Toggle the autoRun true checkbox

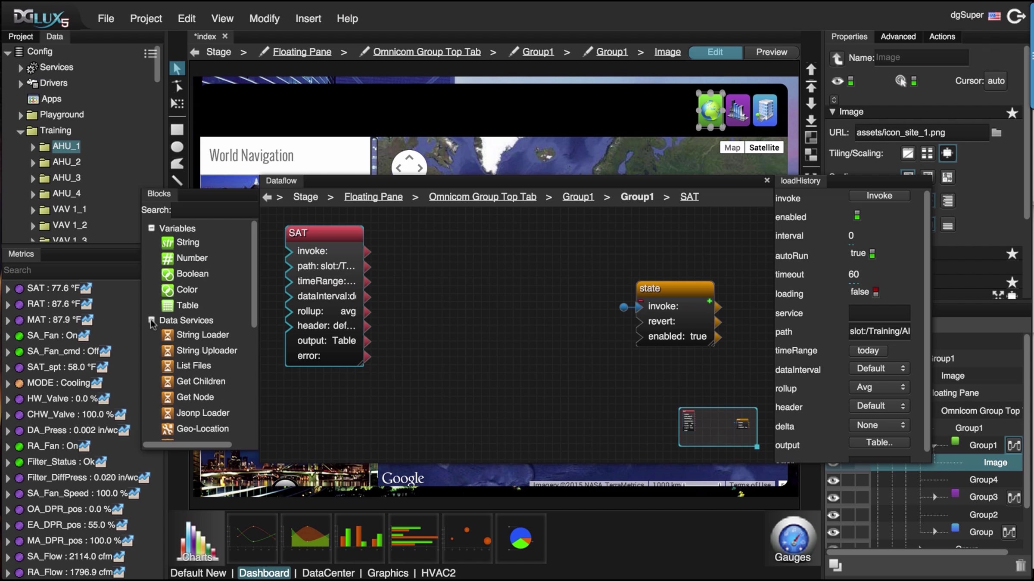tap(872, 253)
